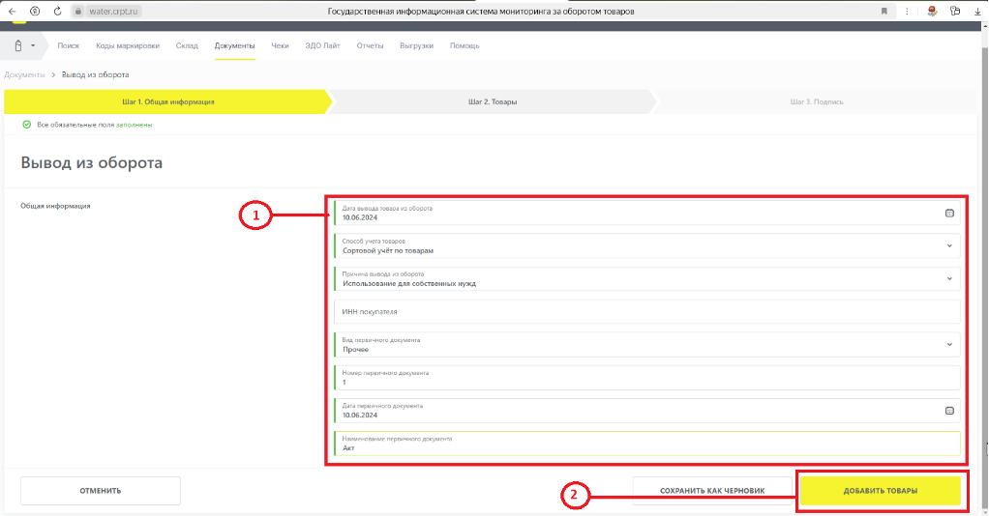Go to the Выгрузки section
The image size is (989, 516).
pos(416,46)
